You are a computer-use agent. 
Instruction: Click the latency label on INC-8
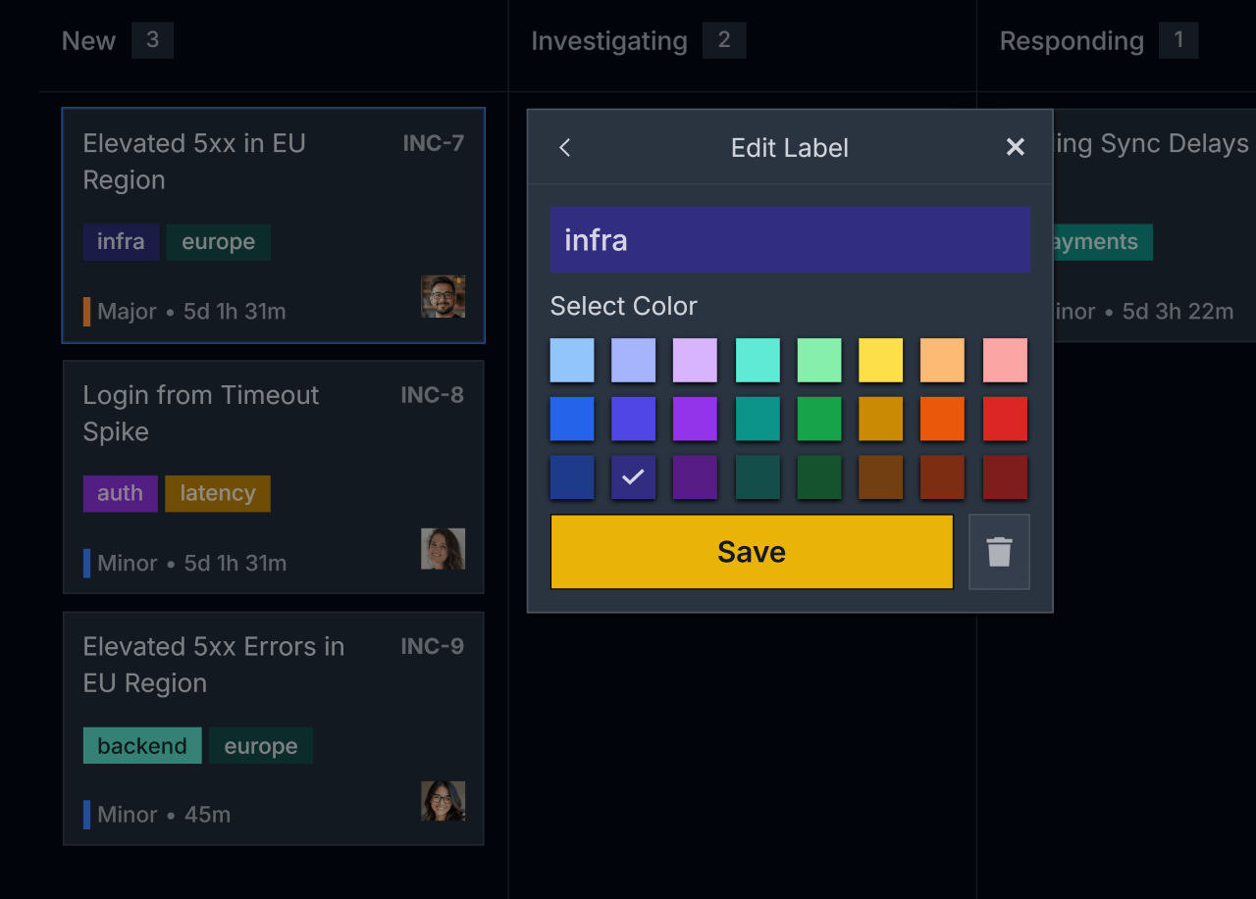[218, 493]
